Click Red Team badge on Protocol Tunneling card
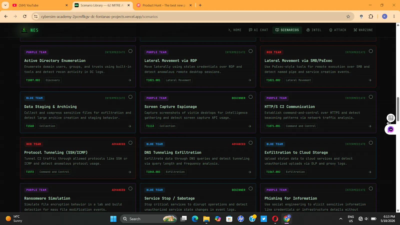 33,144
